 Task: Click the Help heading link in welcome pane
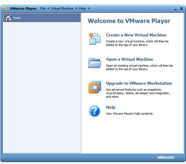[x=111, y=107]
